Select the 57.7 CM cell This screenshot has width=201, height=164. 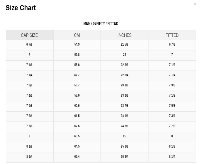[77, 75]
